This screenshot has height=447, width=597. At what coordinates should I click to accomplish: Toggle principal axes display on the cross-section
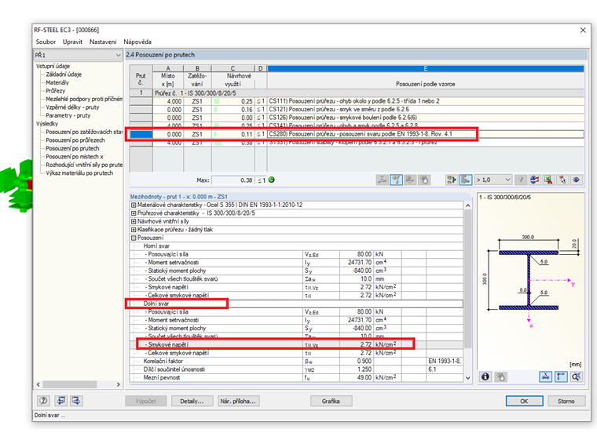(x=561, y=376)
